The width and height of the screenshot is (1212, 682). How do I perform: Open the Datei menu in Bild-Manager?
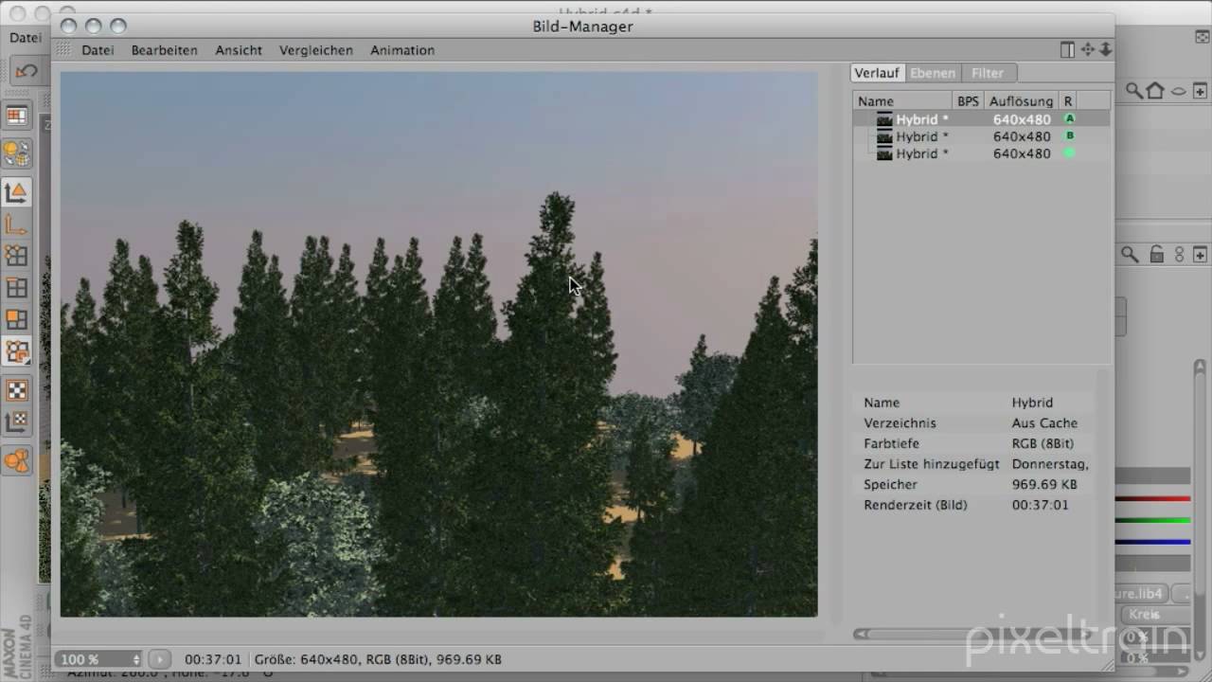point(98,50)
